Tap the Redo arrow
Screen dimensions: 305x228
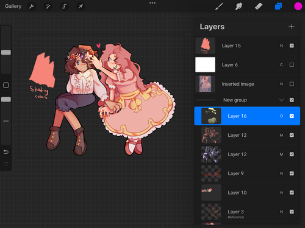(6, 164)
